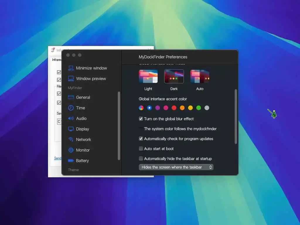This screenshot has width=300, height=225.
Task: Click the Auto mode label
Action: pyautogui.click(x=200, y=89)
